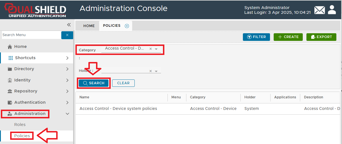Select Policies in the sidebar menu
The width and height of the screenshot is (342, 144).
coord(22,136)
